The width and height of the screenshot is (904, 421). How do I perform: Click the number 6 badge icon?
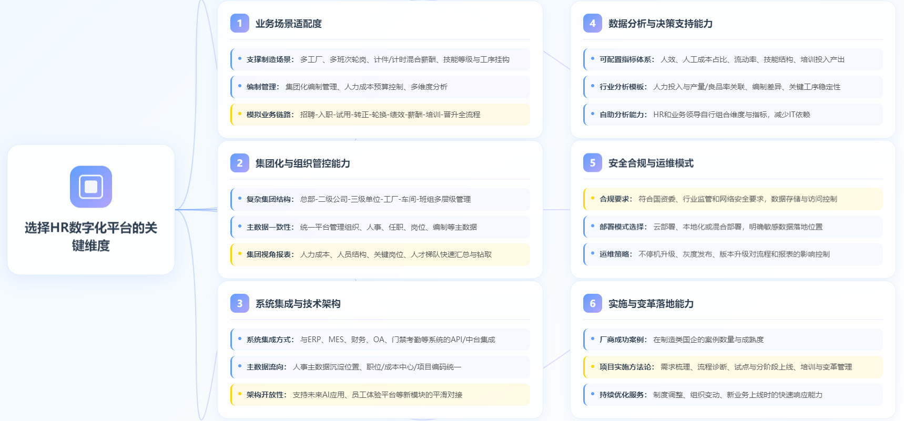(x=593, y=303)
